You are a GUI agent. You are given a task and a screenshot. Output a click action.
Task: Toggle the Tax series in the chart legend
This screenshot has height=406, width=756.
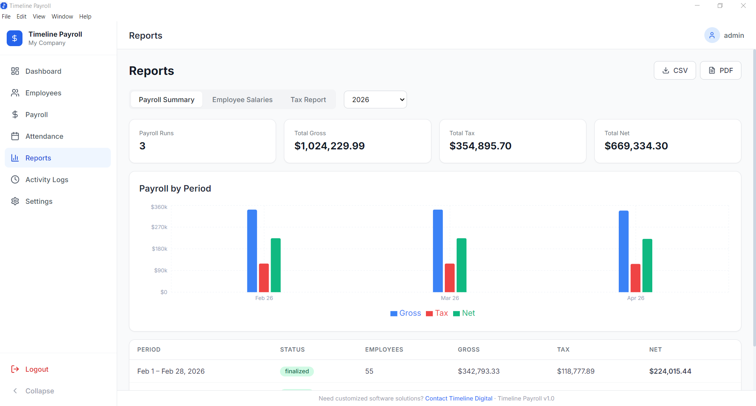[437, 313]
